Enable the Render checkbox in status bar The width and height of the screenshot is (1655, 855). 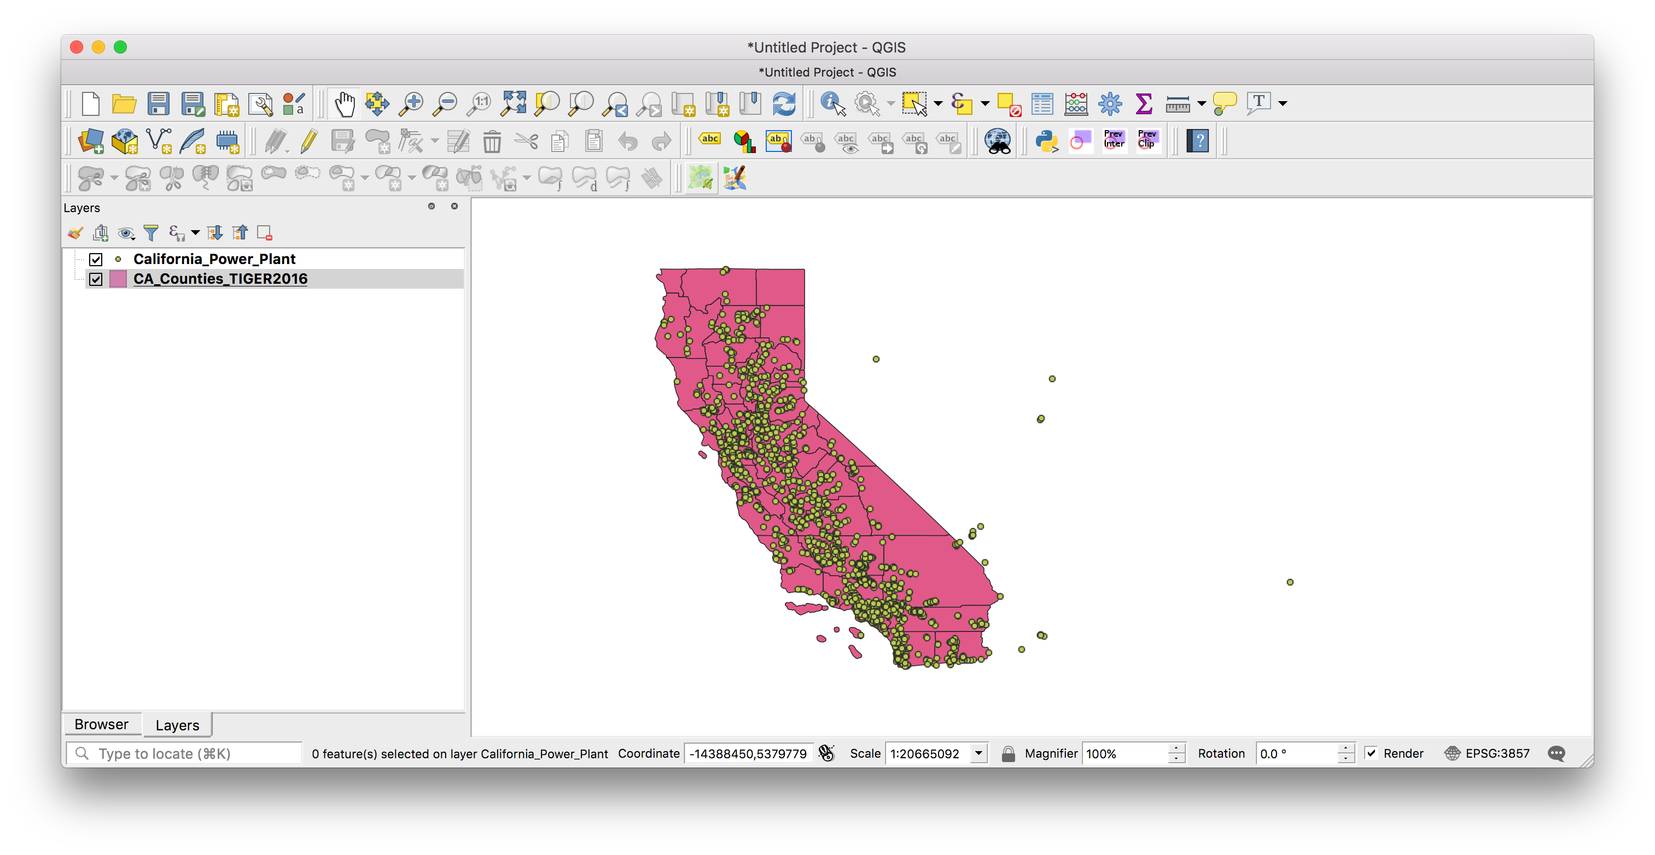(x=1371, y=752)
